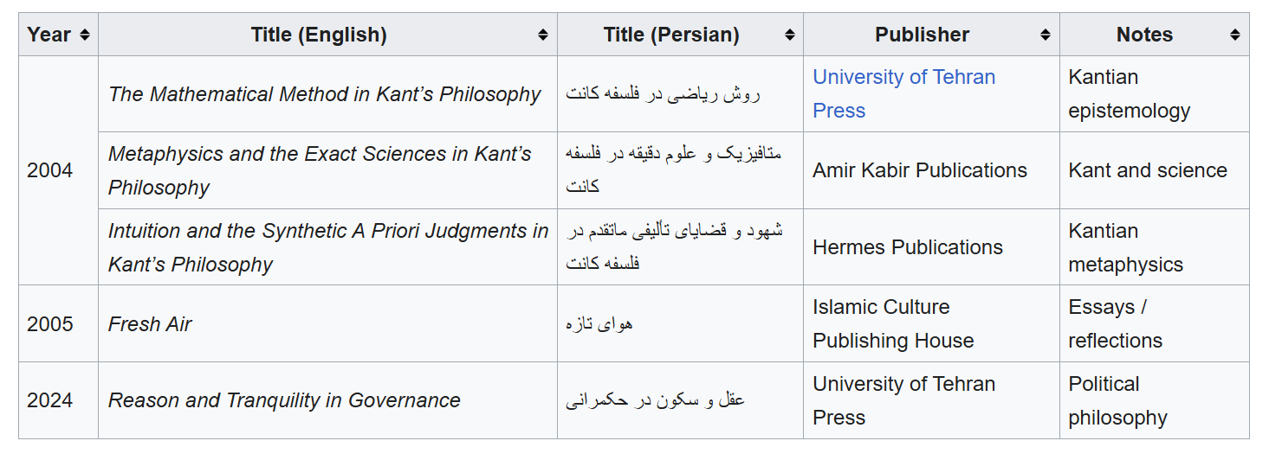Click 'Metaphysics and the Exact Sciences' title cell
The width and height of the screenshot is (1269, 460).
[320, 170]
